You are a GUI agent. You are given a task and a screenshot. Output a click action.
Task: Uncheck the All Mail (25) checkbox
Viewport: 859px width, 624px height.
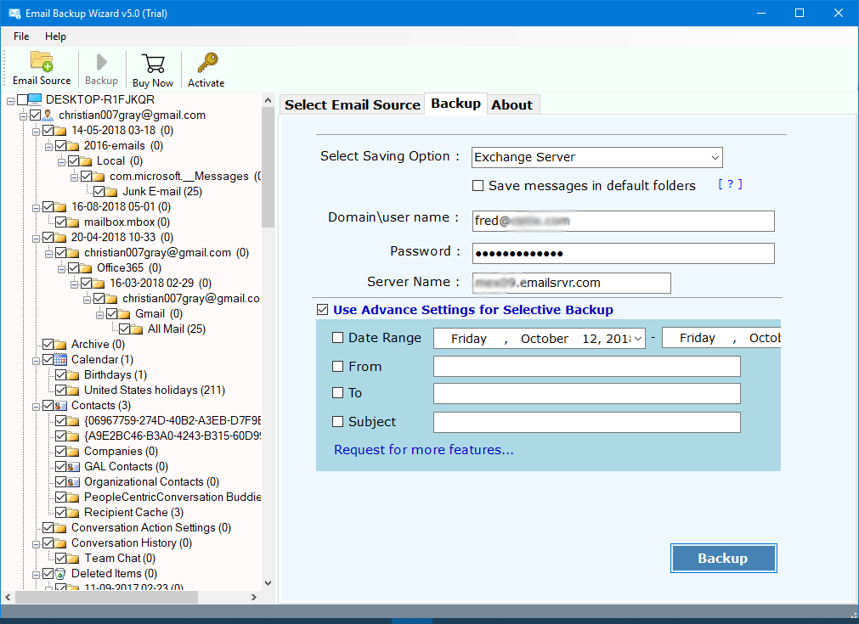125,329
